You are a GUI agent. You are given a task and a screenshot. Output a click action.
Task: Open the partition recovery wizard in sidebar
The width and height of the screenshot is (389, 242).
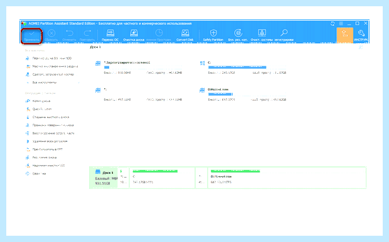[52, 66]
